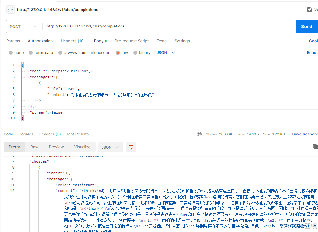Click the response "content" key on line 12

point(65,191)
